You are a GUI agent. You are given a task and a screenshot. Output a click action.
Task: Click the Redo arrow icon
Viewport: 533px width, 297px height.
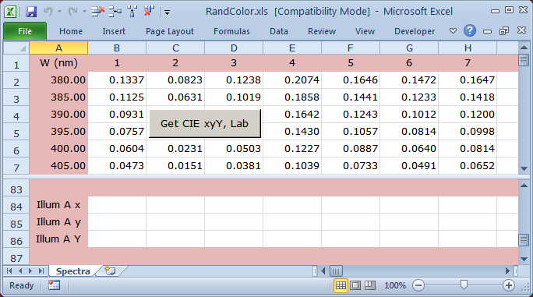click(x=72, y=12)
